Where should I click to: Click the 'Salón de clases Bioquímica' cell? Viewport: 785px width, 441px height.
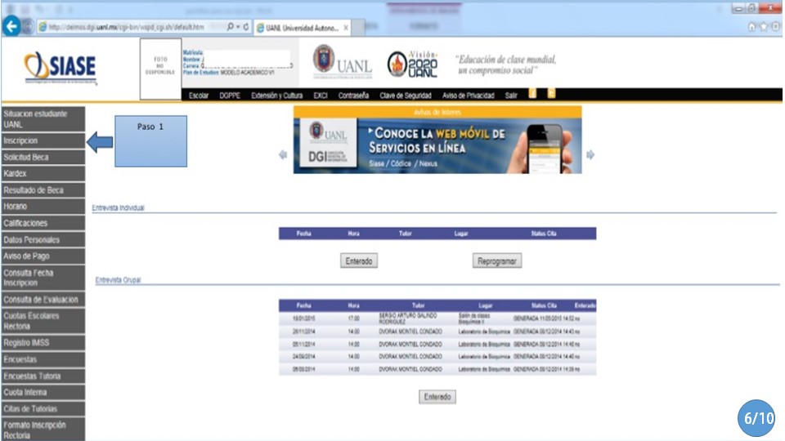pyautogui.click(x=475, y=318)
